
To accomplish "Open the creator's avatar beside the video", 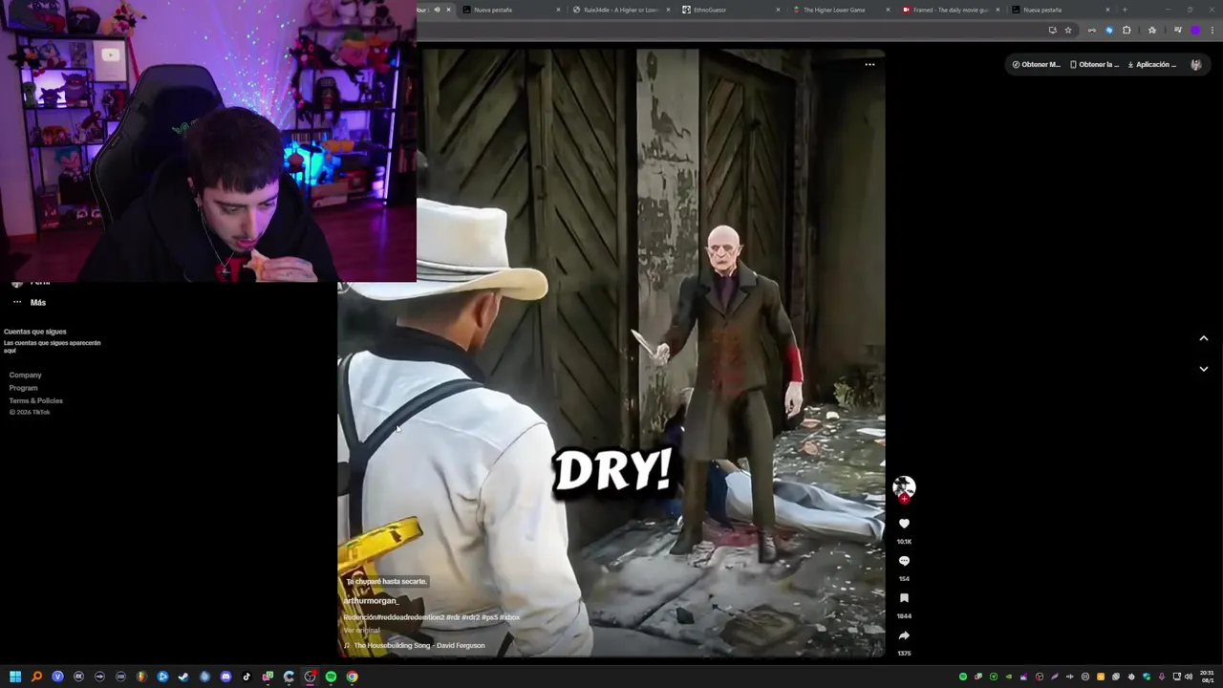I will [904, 487].
